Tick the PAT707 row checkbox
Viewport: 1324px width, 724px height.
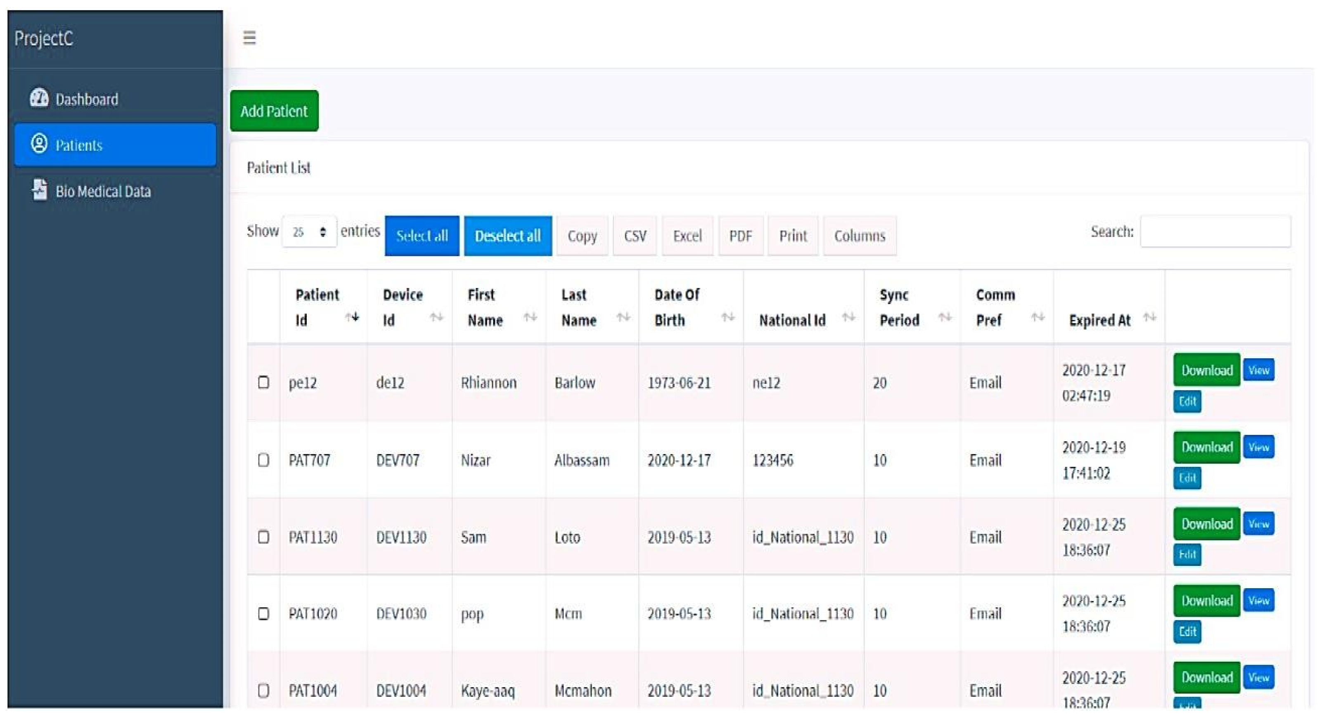pyautogui.click(x=264, y=459)
